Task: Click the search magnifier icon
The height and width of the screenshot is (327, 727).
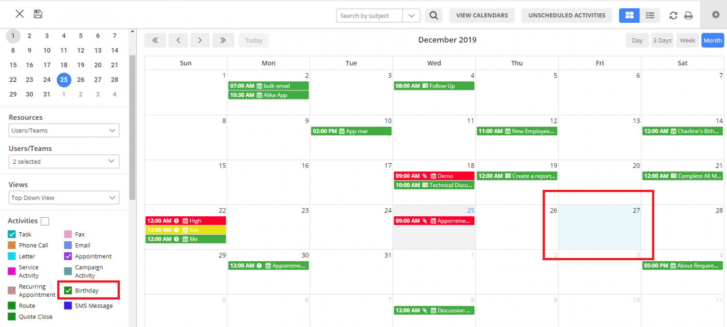Action: point(433,15)
